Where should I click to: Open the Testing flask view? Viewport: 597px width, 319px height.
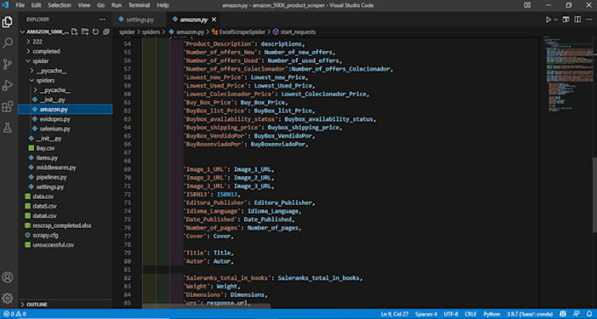7,128
